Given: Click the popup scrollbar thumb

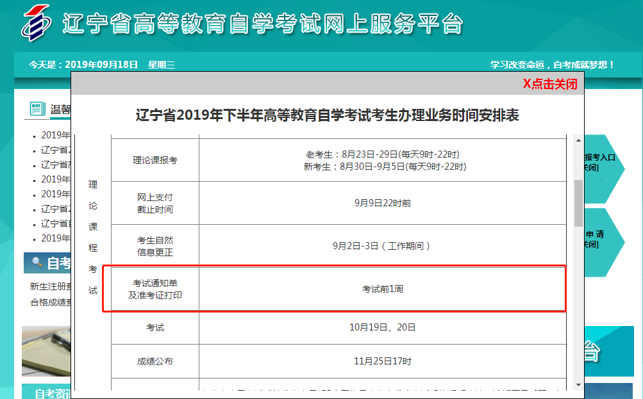Looking at the screenshot, I should coord(578,203).
